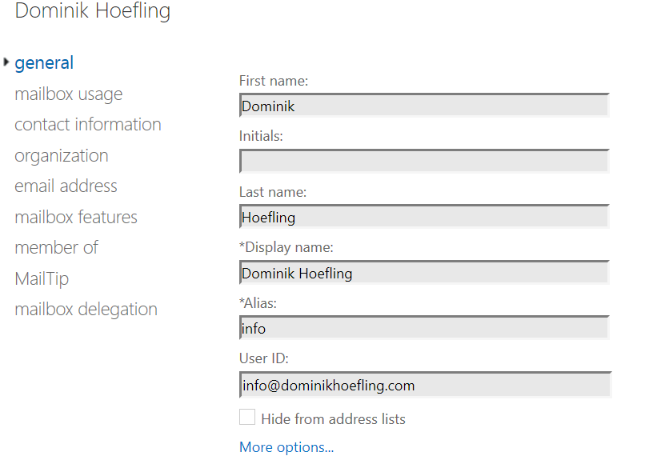Open More options link
The height and width of the screenshot is (464, 645).
tap(286, 446)
